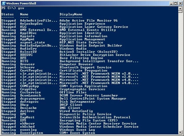Click the 'ehSched' service name
184x136 pixels.
point(27,127)
